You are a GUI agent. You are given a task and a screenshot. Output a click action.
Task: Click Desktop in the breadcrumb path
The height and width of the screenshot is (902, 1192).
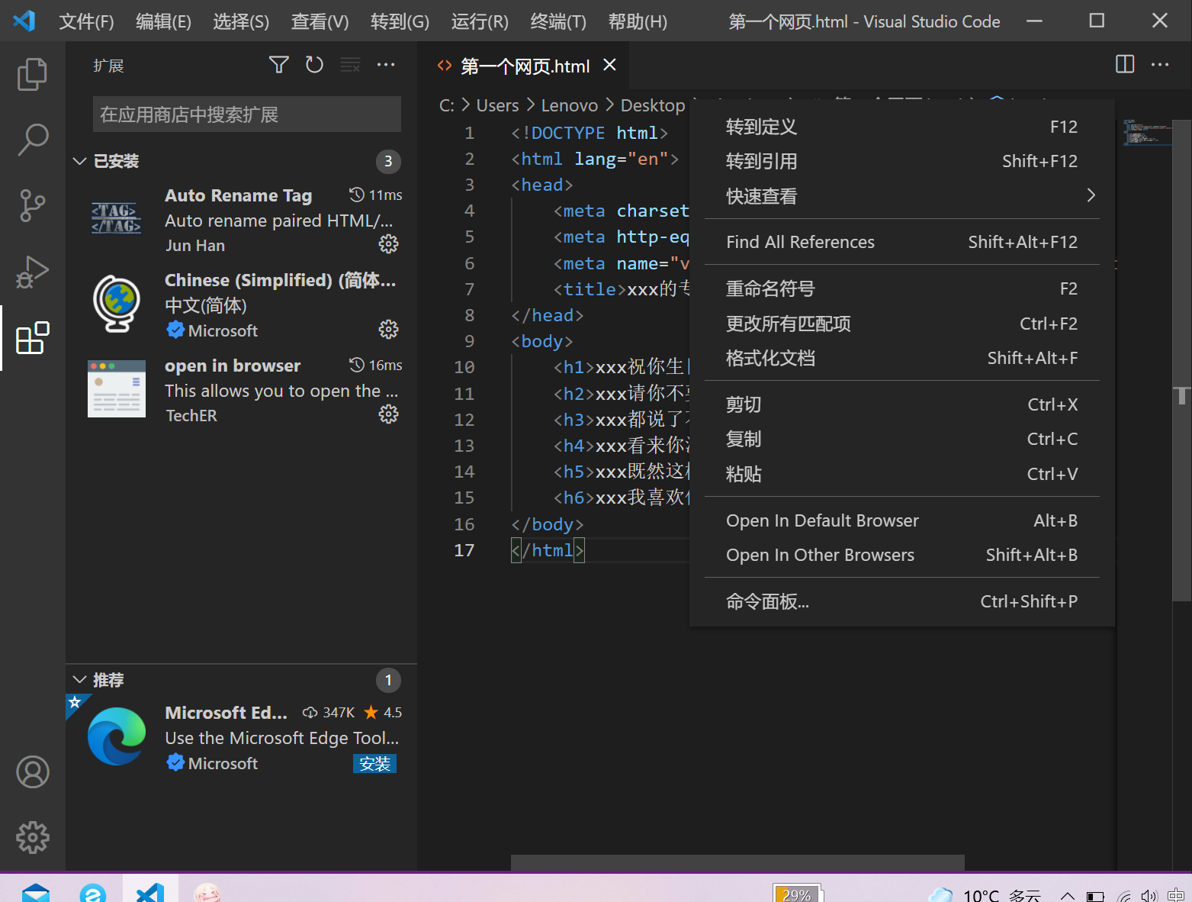pos(653,105)
